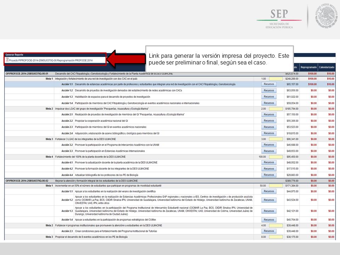Click Recursos for 'Programa Institucional de Intercambio Estudiantil' action
The height and width of the screenshot is (255, 340).
click(x=269, y=211)
